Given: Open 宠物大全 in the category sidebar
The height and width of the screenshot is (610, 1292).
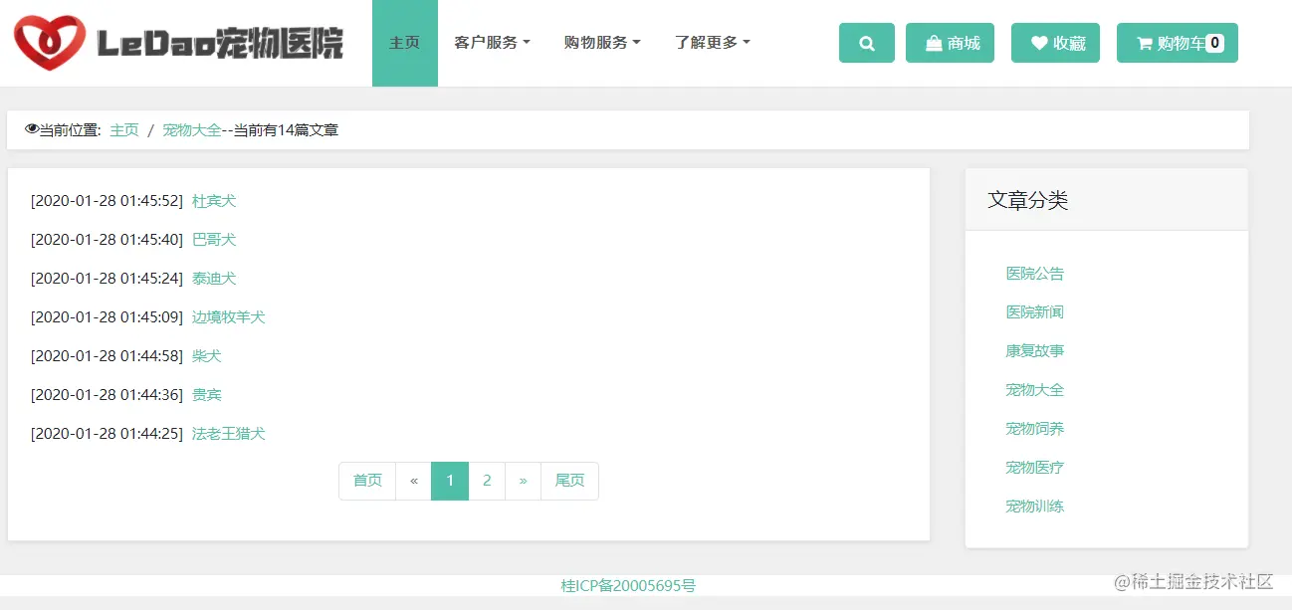Looking at the screenshot, I should click(1035, 390).
